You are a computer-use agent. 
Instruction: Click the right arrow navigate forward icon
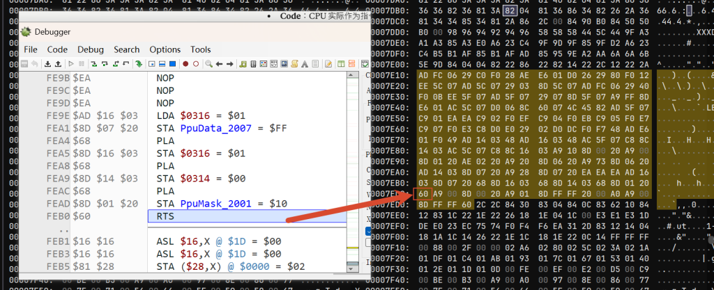pyautogui.click(x=229, y=64)
